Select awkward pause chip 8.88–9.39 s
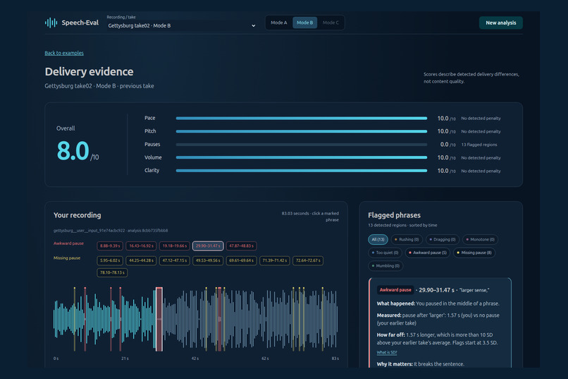Screen dimensions: 568x379 tap(110, 246)
